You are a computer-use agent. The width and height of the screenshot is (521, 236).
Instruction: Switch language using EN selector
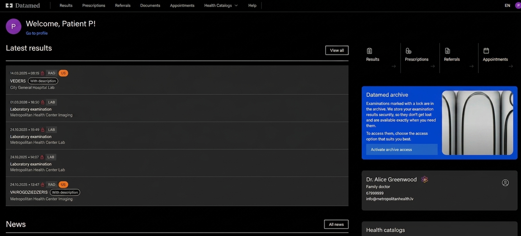pyautogui.click(x=507, y=5)
